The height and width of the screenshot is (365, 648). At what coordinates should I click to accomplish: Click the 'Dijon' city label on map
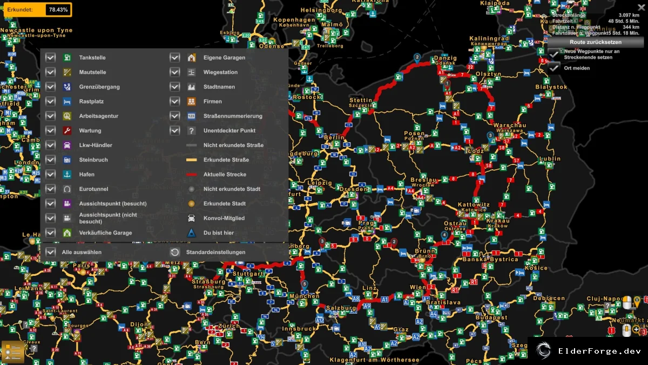tap(139, 325)
